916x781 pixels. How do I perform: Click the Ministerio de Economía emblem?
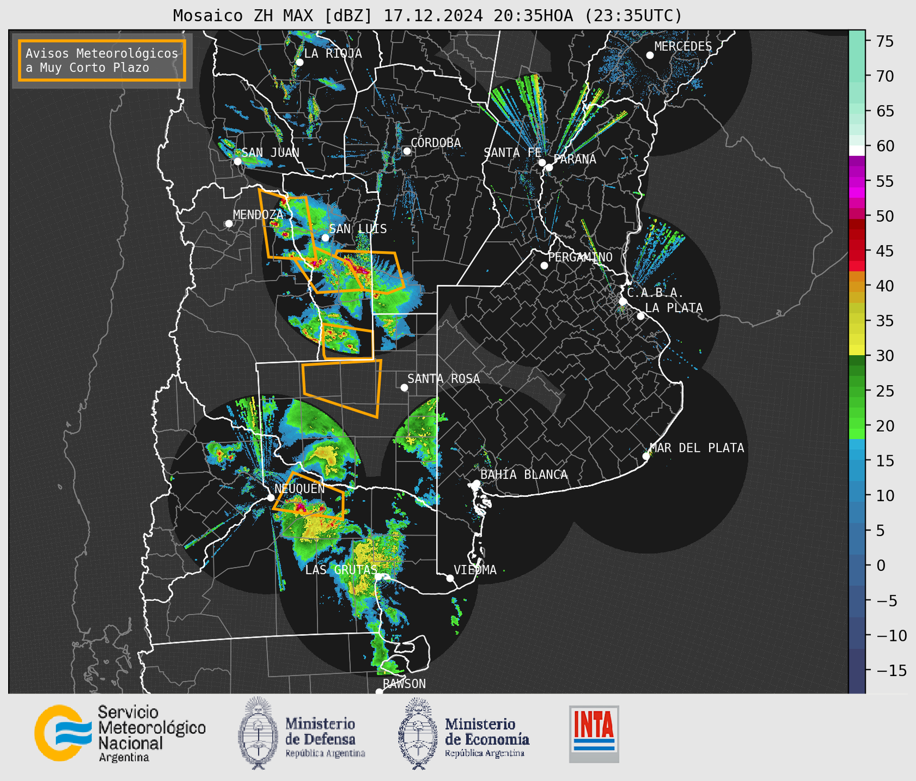418,733
